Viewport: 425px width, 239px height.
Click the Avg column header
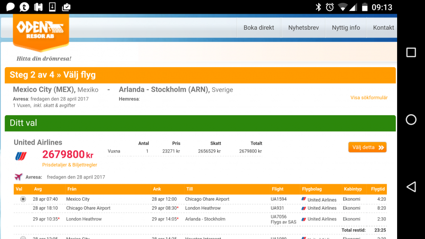click(x=38, y=189)
